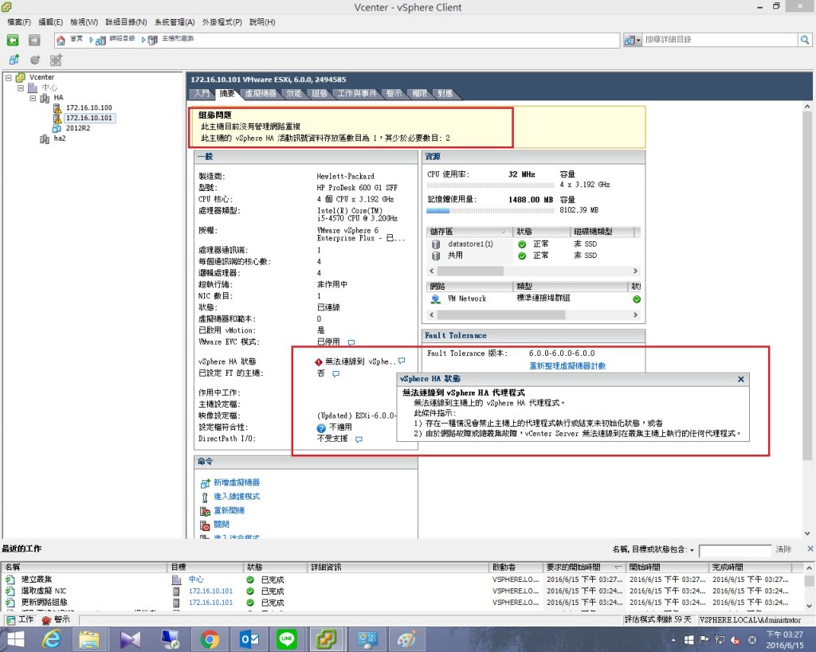The image size is (816, 652).
Task: Click 關閉 command link
Action: [222, 525]
